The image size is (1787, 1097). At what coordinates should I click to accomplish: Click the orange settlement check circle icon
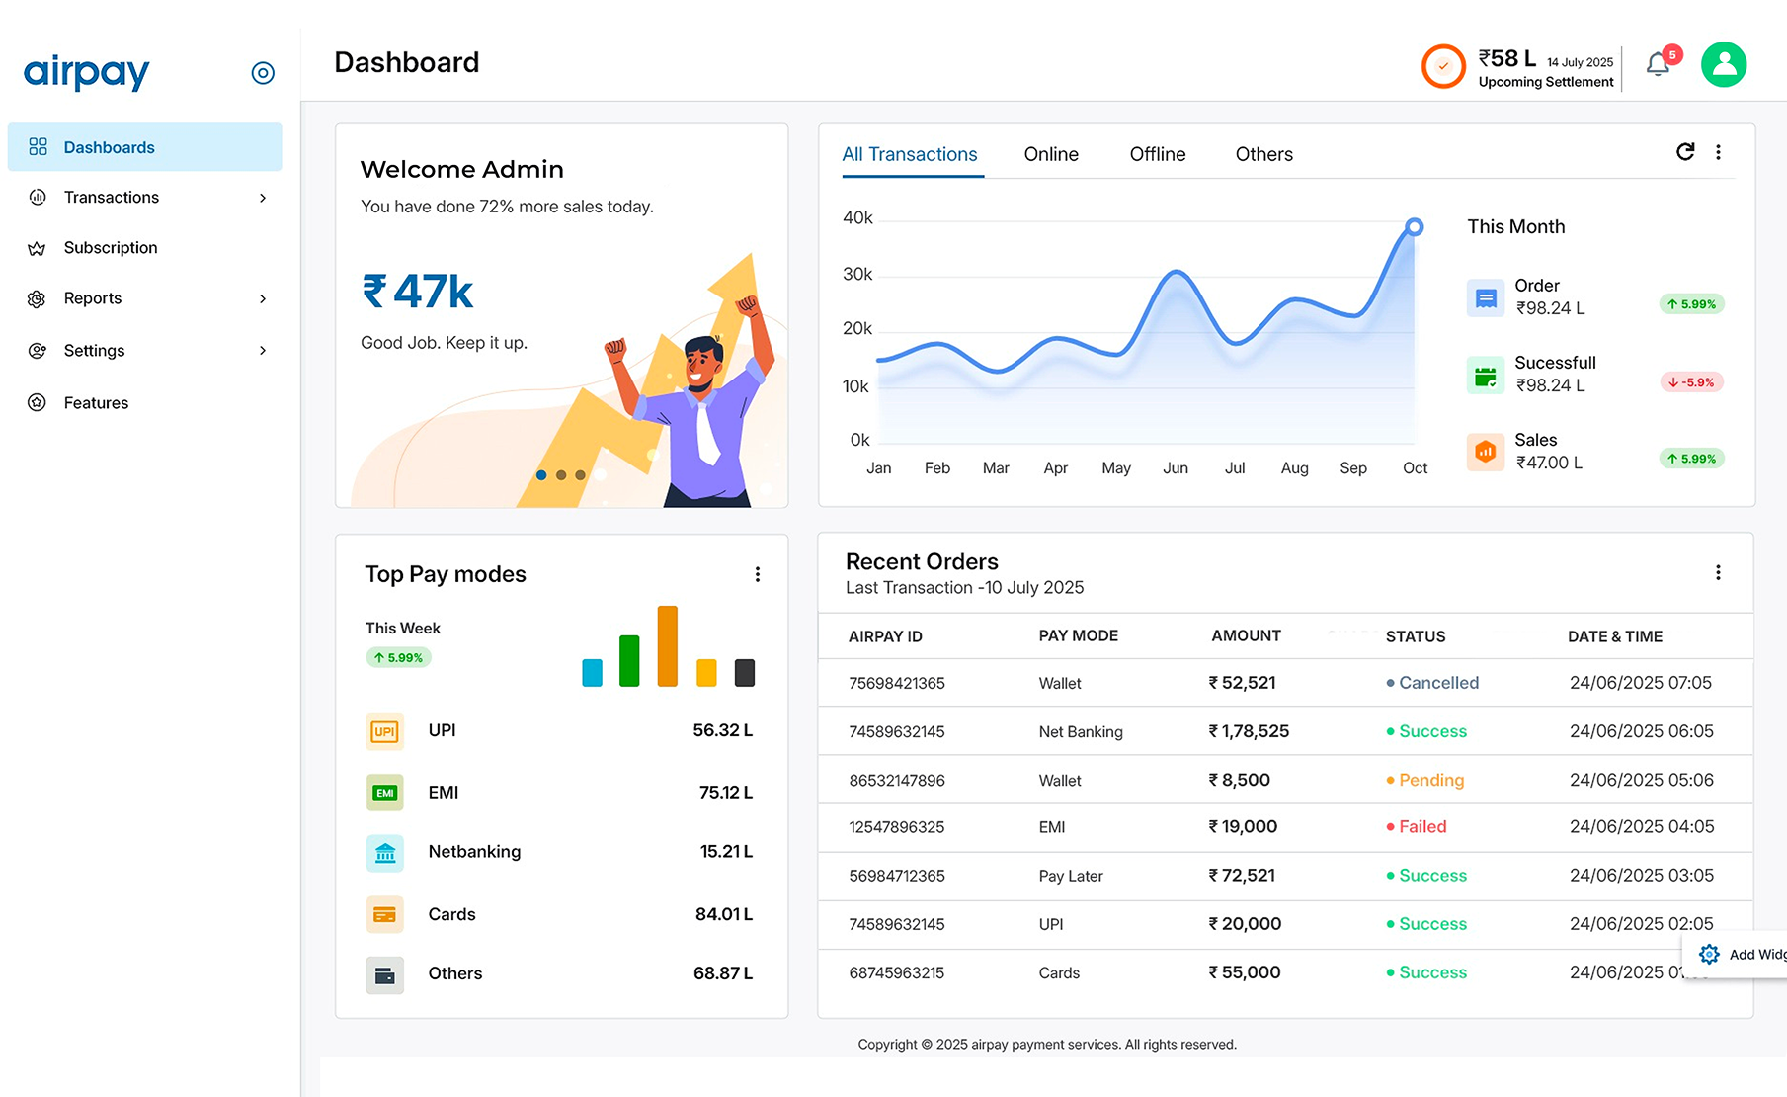[x=1443, y=66]
